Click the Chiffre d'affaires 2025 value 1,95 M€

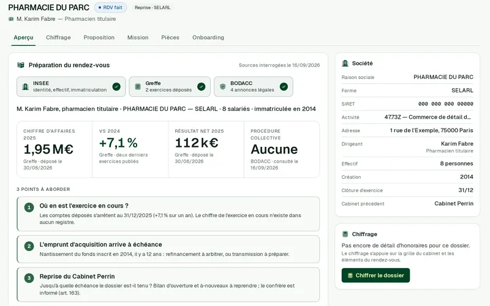(x=48, y=149)
